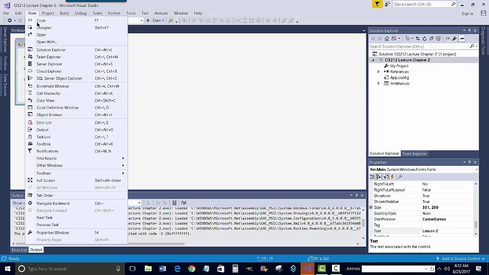Pin the Solution Explorer panel with auto-hide
The image size is (489, 275).
[x=470, y=31]
